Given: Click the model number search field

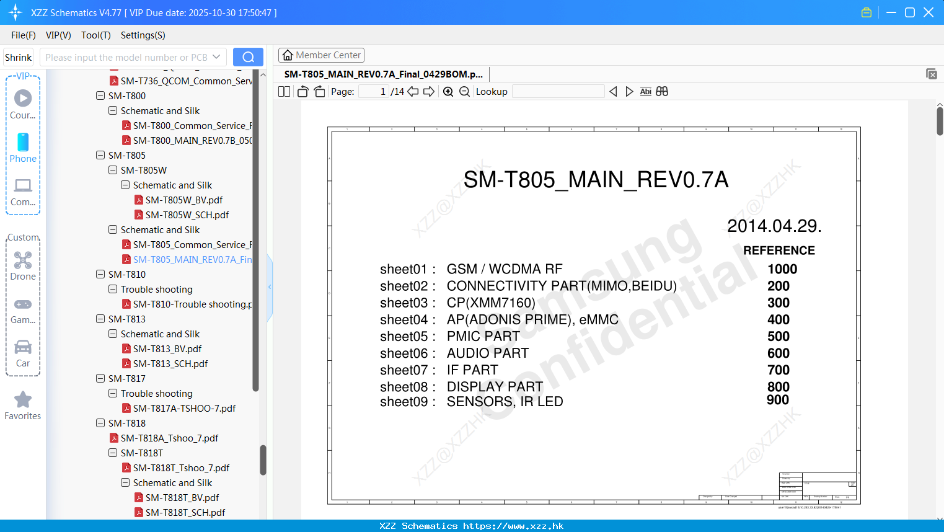Looking at the screenshot, I should [x=126, y=57].
